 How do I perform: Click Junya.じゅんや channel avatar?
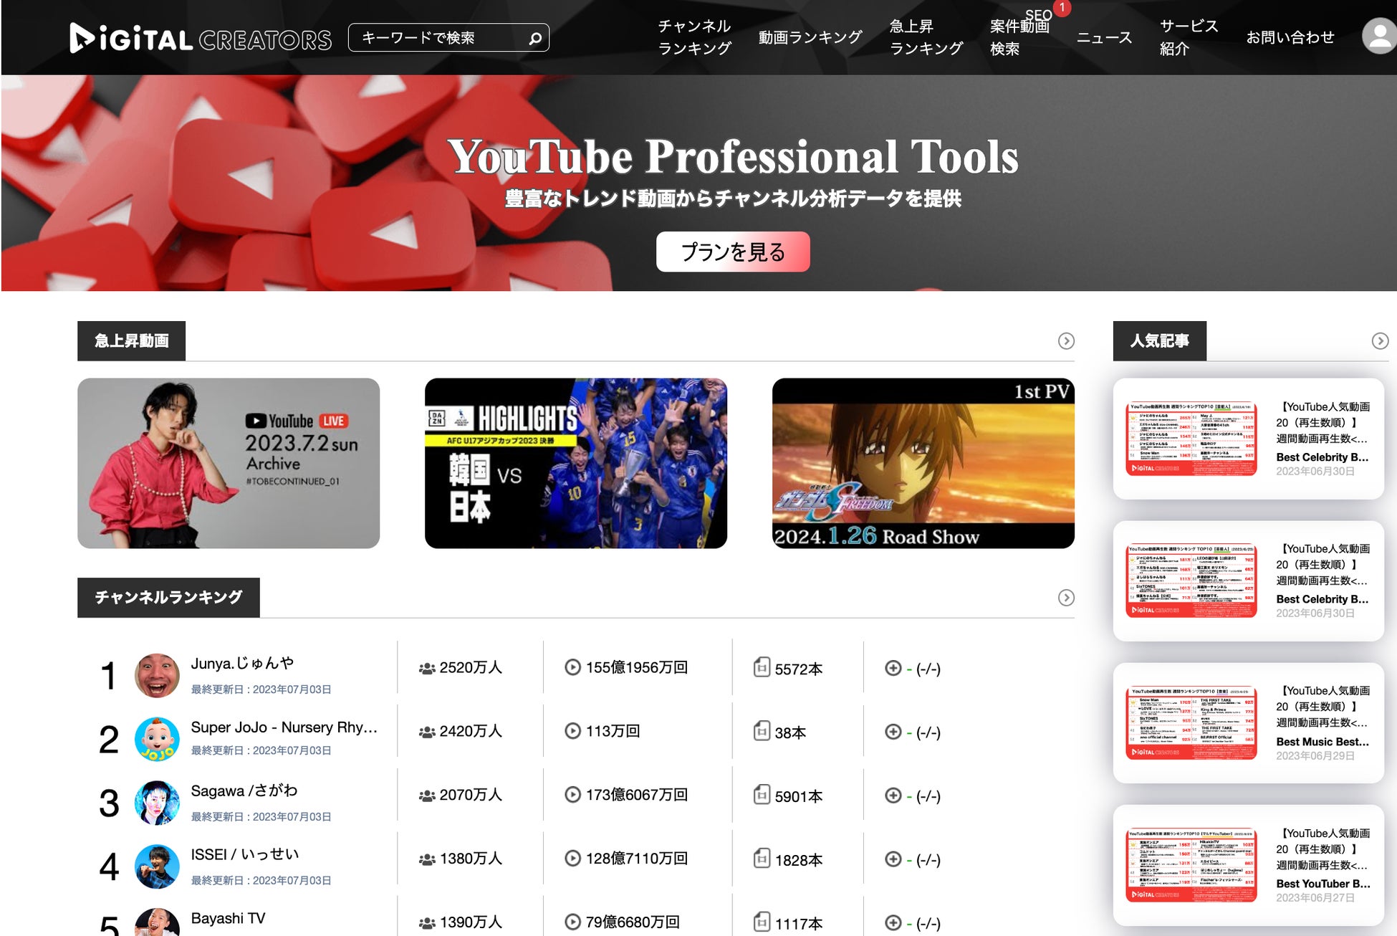coord(157,675)
